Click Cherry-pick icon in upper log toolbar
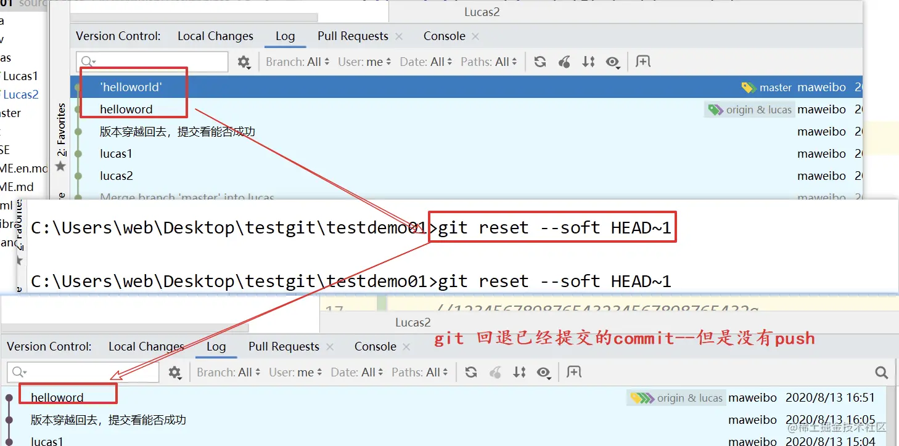 (x=564, y=62)
